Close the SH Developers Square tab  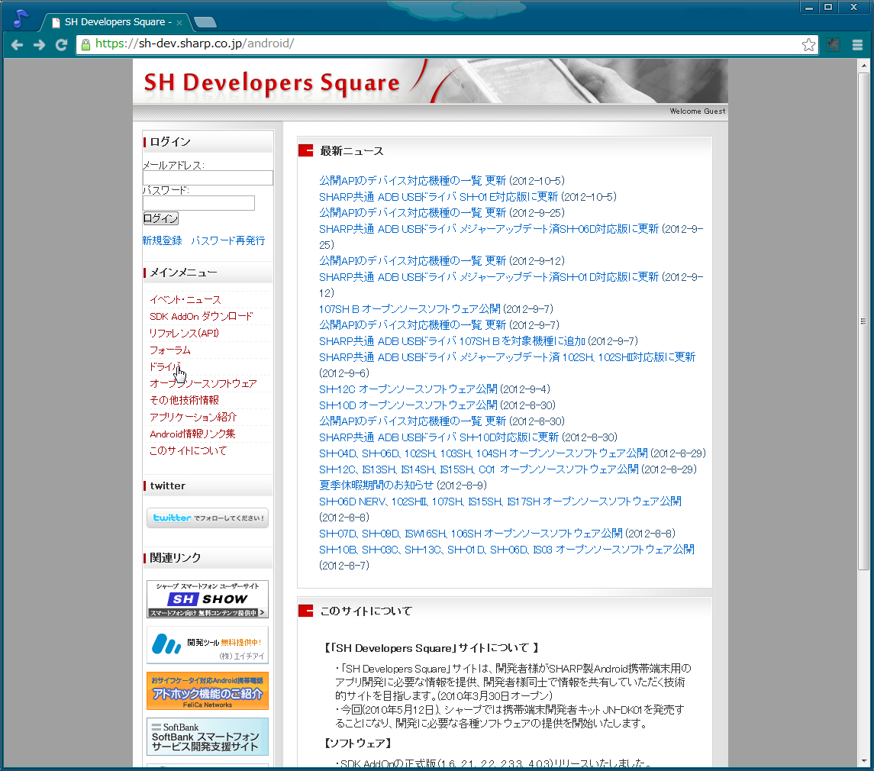[x=179, y=23]
